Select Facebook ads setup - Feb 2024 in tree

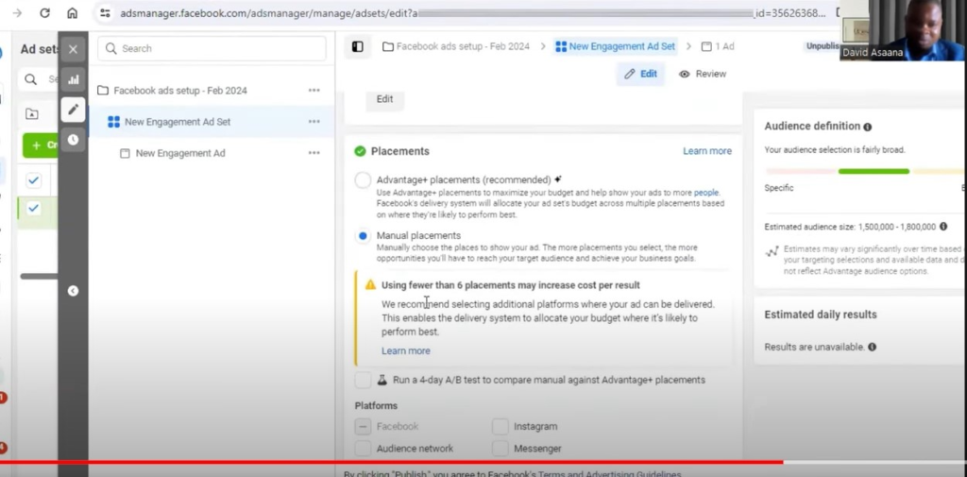tap(180, 91)
